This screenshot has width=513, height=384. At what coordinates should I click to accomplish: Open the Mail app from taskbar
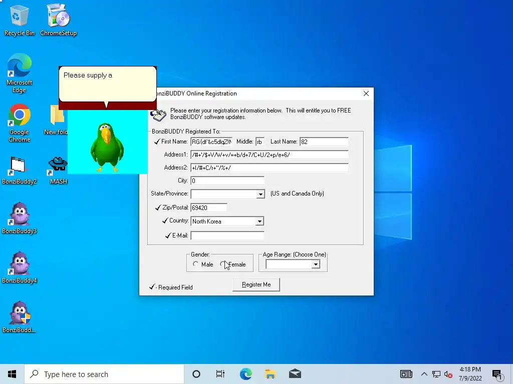pos(295,374)
